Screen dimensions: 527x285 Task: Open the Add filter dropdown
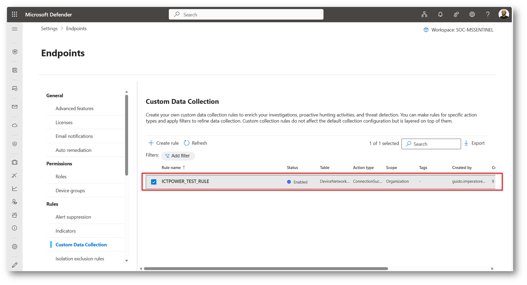(178, 156)
